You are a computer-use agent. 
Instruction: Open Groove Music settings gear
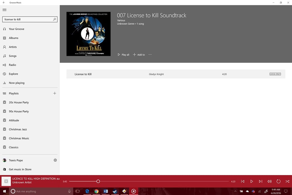[55, 160]
